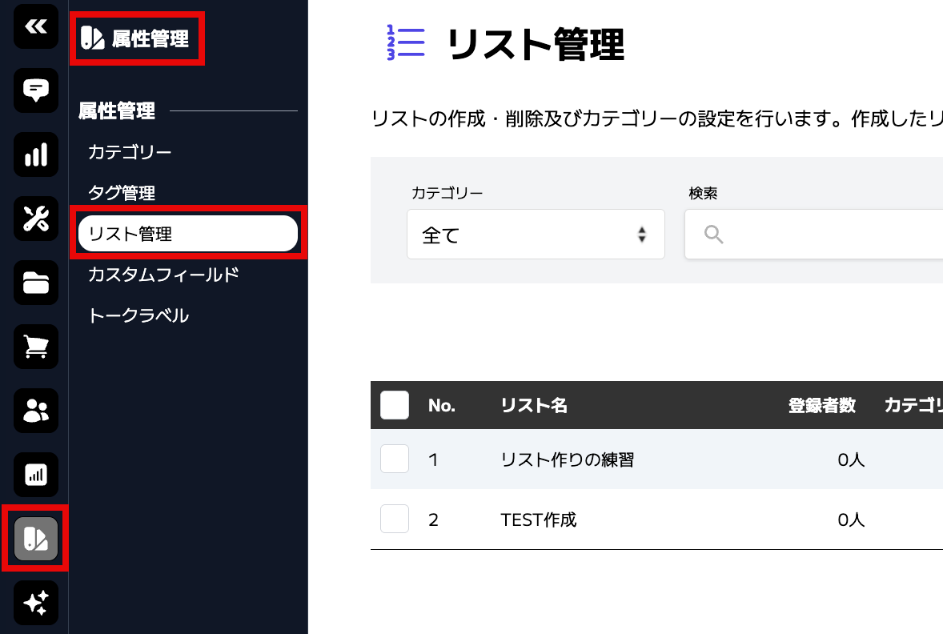The image size is (943, 634).
Task: Click the リスト作りの練習 list name
Action: point(567,460)
